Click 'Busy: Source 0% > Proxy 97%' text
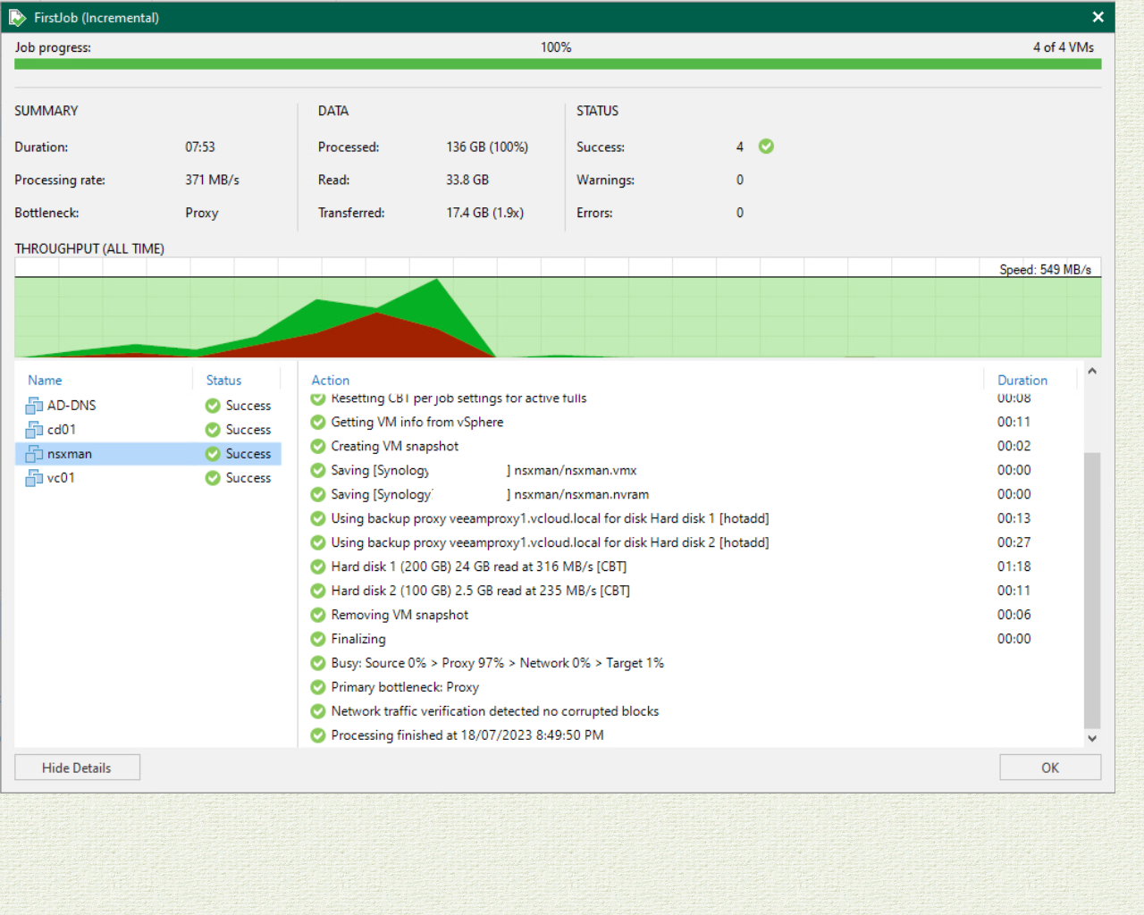The height and width of the screenshot is (915, 1144). [497, 663]
